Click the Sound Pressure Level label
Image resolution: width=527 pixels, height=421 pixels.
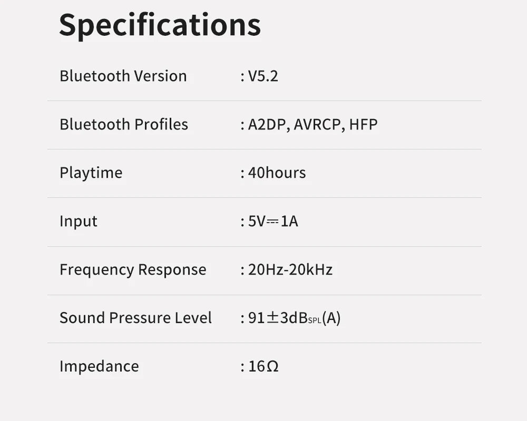135,318
